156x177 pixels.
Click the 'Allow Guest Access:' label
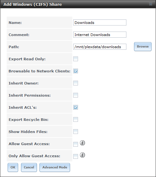point(29,144)
